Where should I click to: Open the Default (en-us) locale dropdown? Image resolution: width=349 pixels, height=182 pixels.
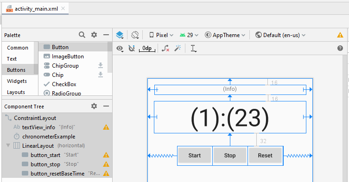coord(280,35)
